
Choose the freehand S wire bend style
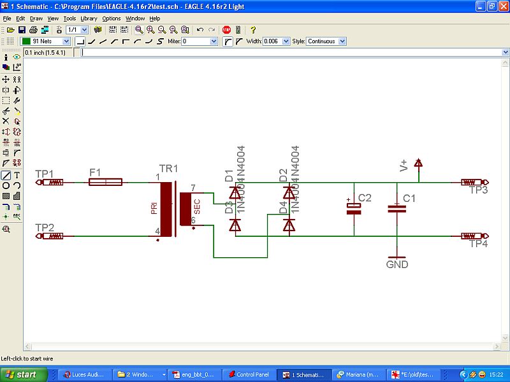[160, 41]
